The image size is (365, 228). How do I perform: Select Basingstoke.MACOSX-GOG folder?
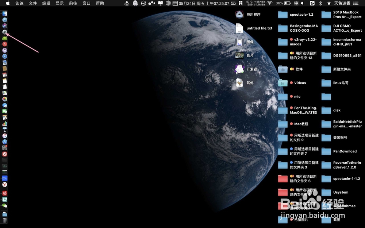coord(298,28)
